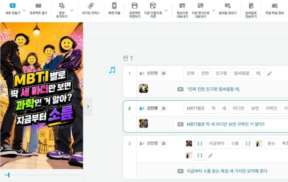This screenshot has height=182, width=288.
Task: Click the pencil edit icon in clip 1
Action: point(269,73)
